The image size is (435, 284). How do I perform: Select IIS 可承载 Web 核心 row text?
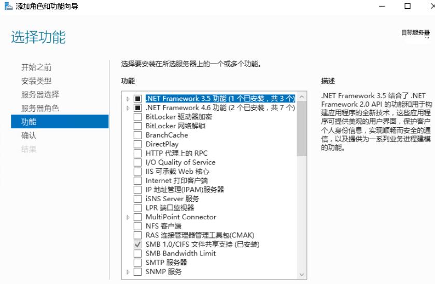click(177, 172)
